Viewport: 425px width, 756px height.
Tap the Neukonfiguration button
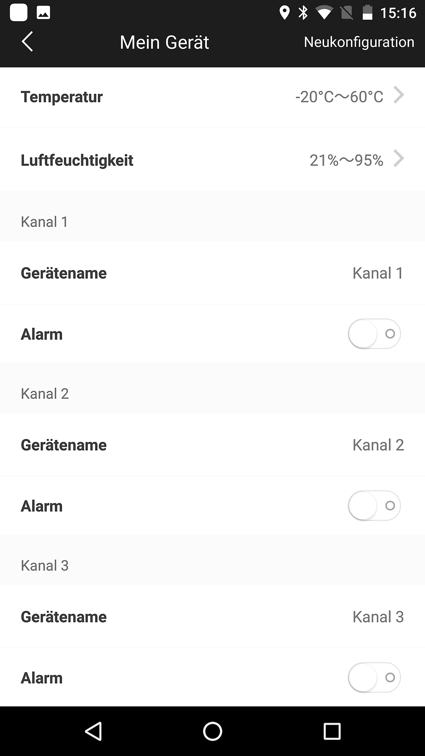pos(359,42)
